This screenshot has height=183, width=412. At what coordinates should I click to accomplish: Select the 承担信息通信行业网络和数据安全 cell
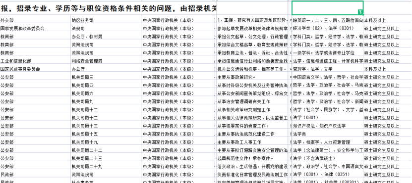253,61
